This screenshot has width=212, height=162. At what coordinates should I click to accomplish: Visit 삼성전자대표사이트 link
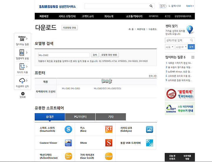click(x=183, y=16)
